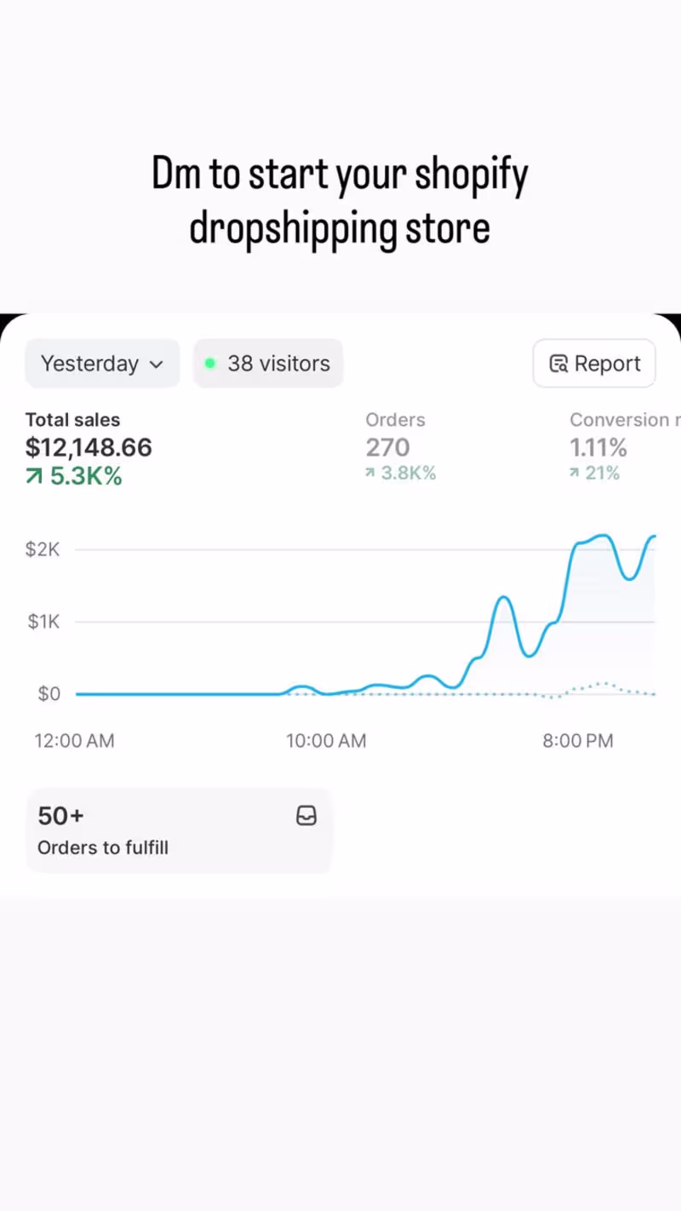Image resolution: width=681 pixels, height=1211 pixels.
Task: Switch to the Conversion rate metric
Action: pos(619,420)
